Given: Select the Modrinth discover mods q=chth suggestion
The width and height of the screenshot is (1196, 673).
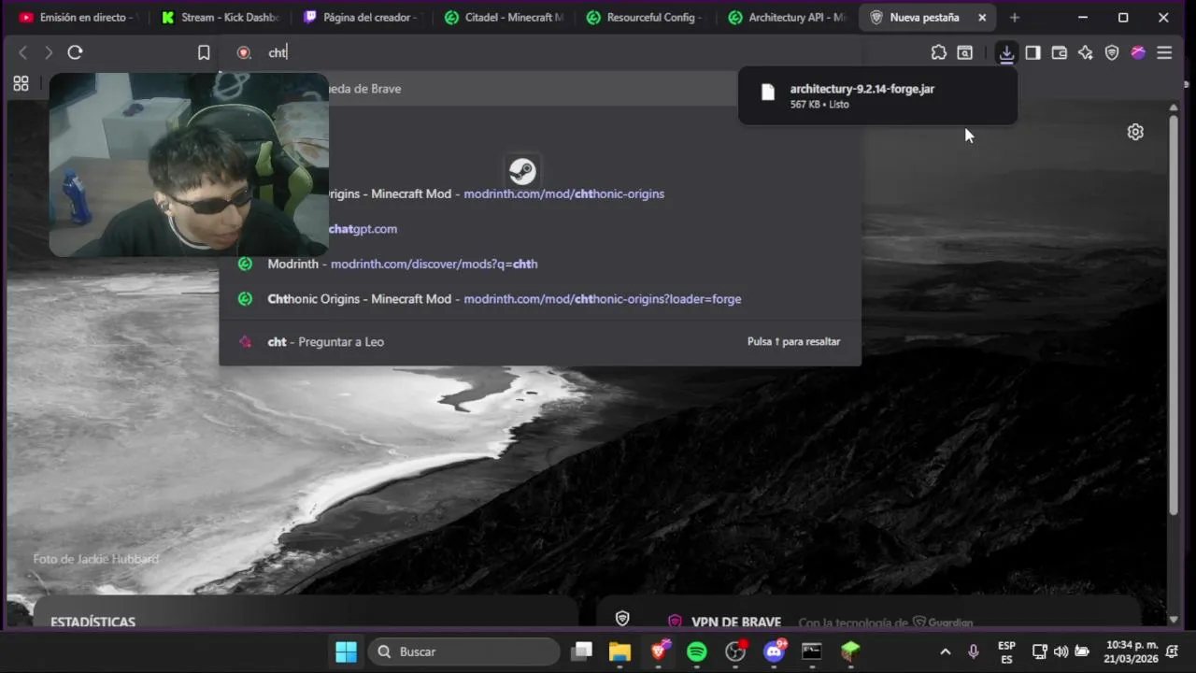Looking at the screenshot, I should click(x=540, y=264).
